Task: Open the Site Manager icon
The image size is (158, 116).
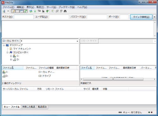Action: [4, 11]
